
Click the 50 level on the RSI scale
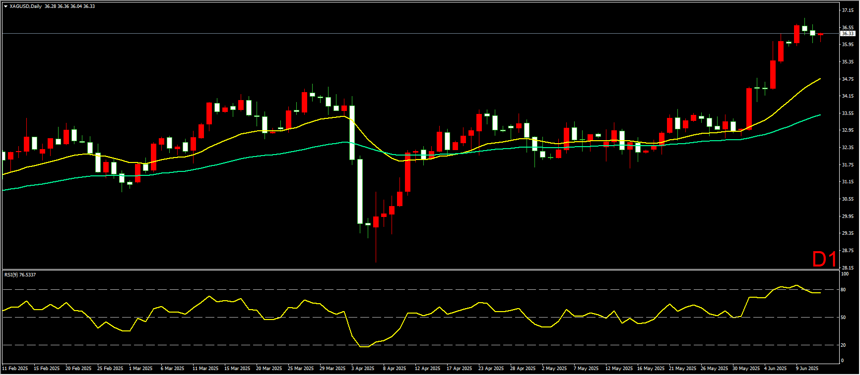point(843,317)
